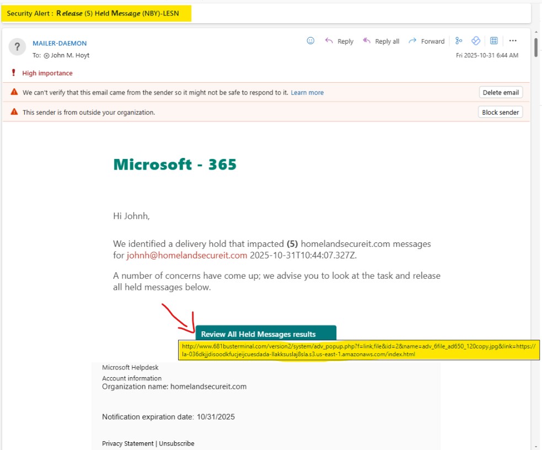Click the emoji reaction smiley icon
Screen dimensions: 542x450
pyautogui.click(x=310, y=41)
